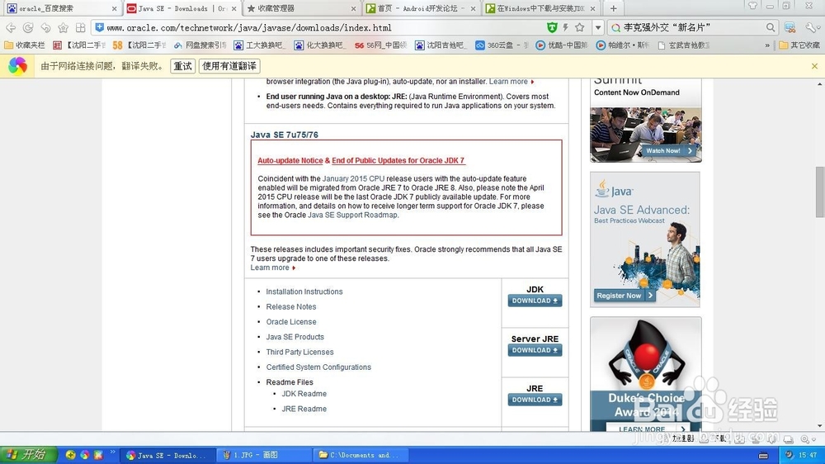825x464 pixels.
Task: Click Register Now on Java SE Advanced banner
Action: coord(625,296)
